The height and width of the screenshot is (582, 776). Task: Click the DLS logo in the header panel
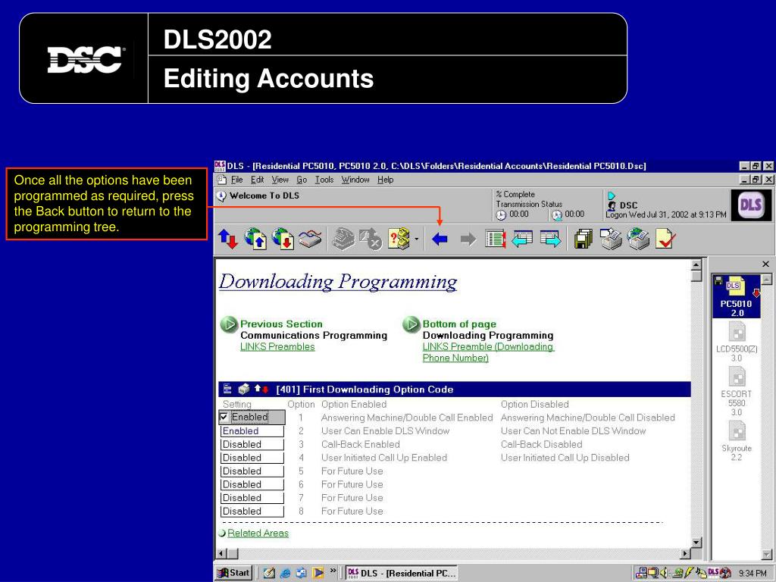[x=749, y=205]
